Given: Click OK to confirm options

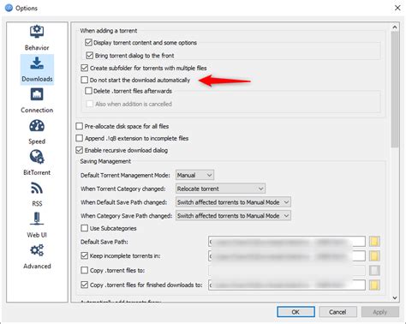Looking at the screenshot, I should point(296,312).
